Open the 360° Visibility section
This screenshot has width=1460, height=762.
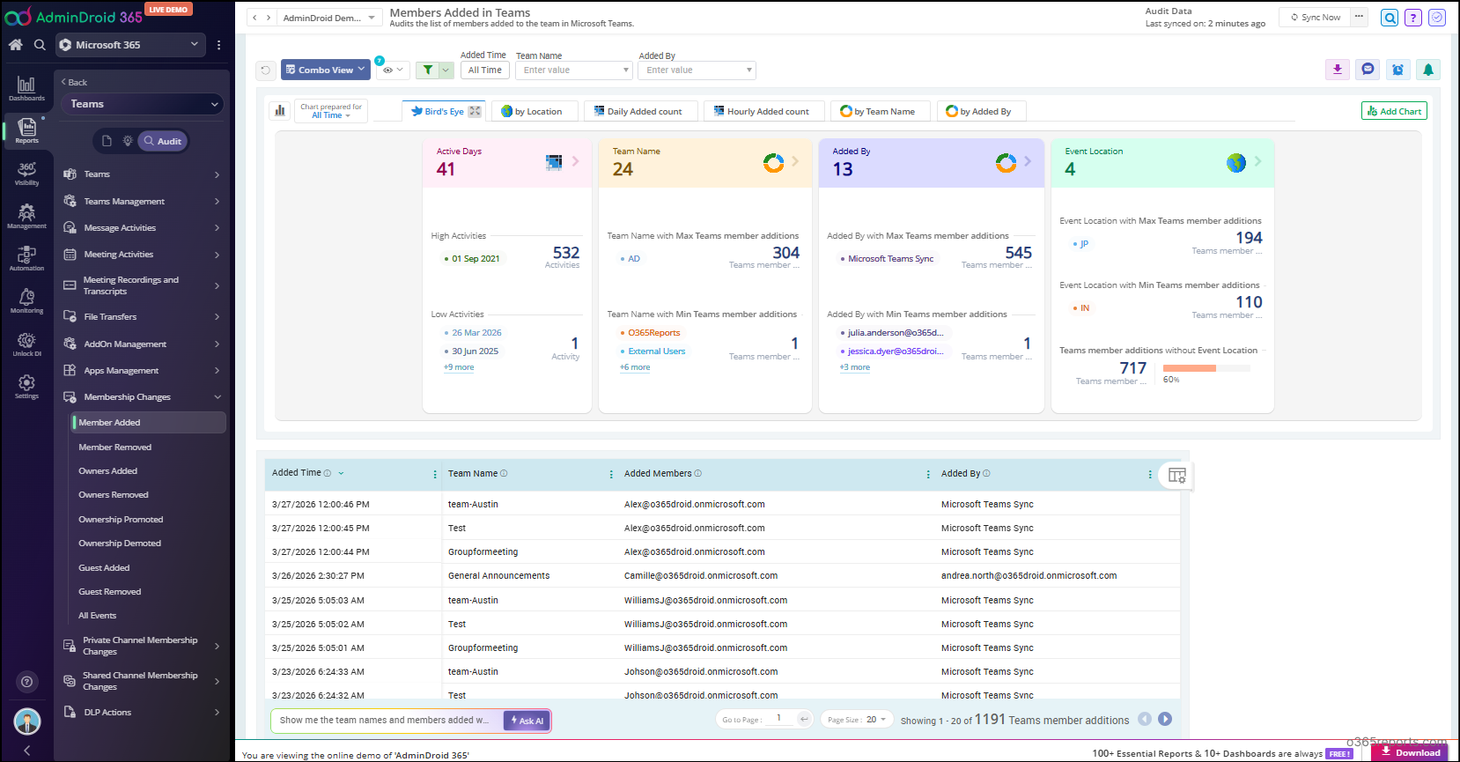26,174
